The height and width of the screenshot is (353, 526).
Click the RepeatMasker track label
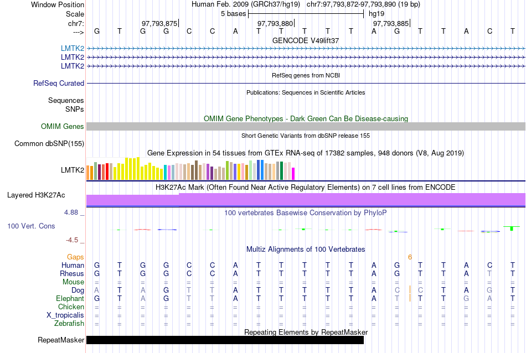(x=61, y=340)
